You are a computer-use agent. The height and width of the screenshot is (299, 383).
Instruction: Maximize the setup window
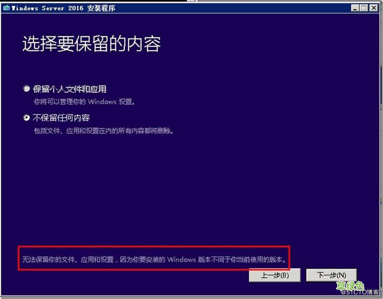click(363, 7)
